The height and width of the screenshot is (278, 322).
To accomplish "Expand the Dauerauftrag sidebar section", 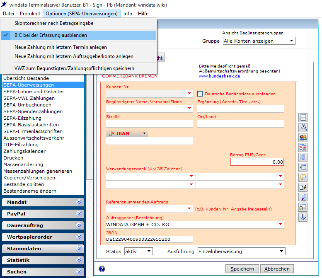I will point(43,225).
